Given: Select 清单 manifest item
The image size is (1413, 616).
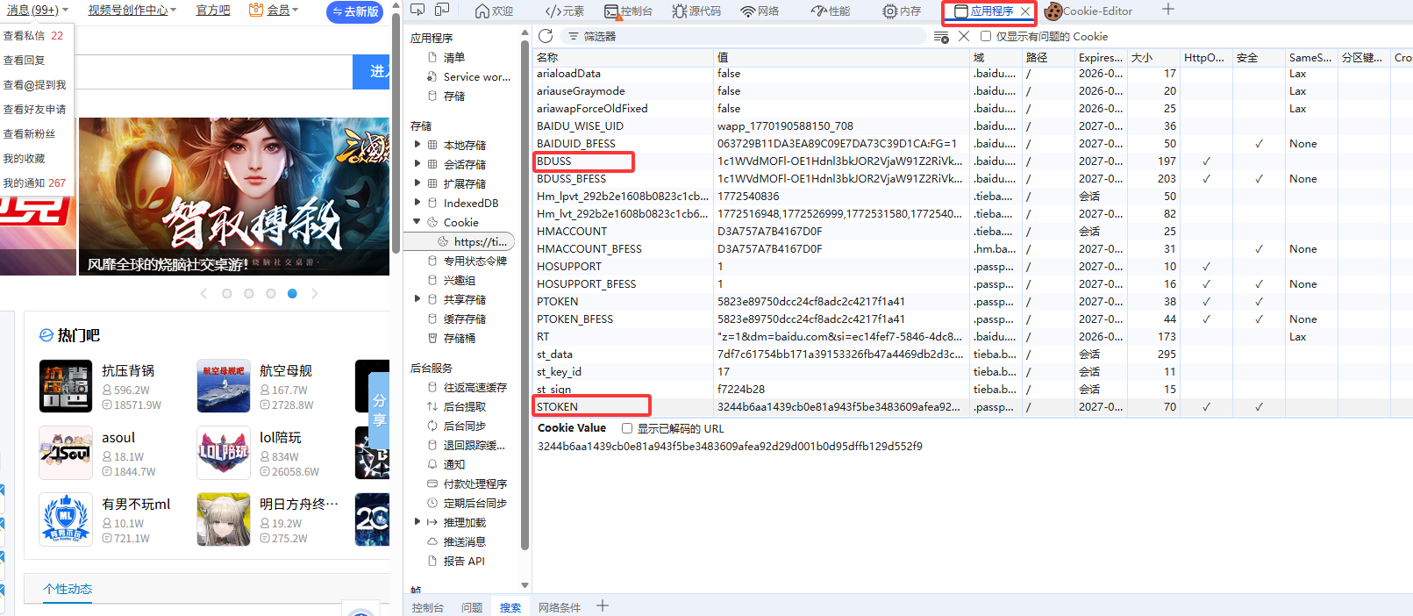Looking at the screenshot, I should [x=453, y=57].
